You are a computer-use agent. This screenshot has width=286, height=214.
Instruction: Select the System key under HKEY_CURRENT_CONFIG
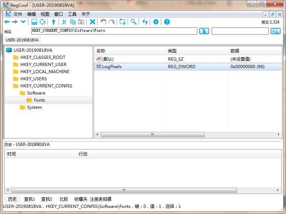click(34, 107)
